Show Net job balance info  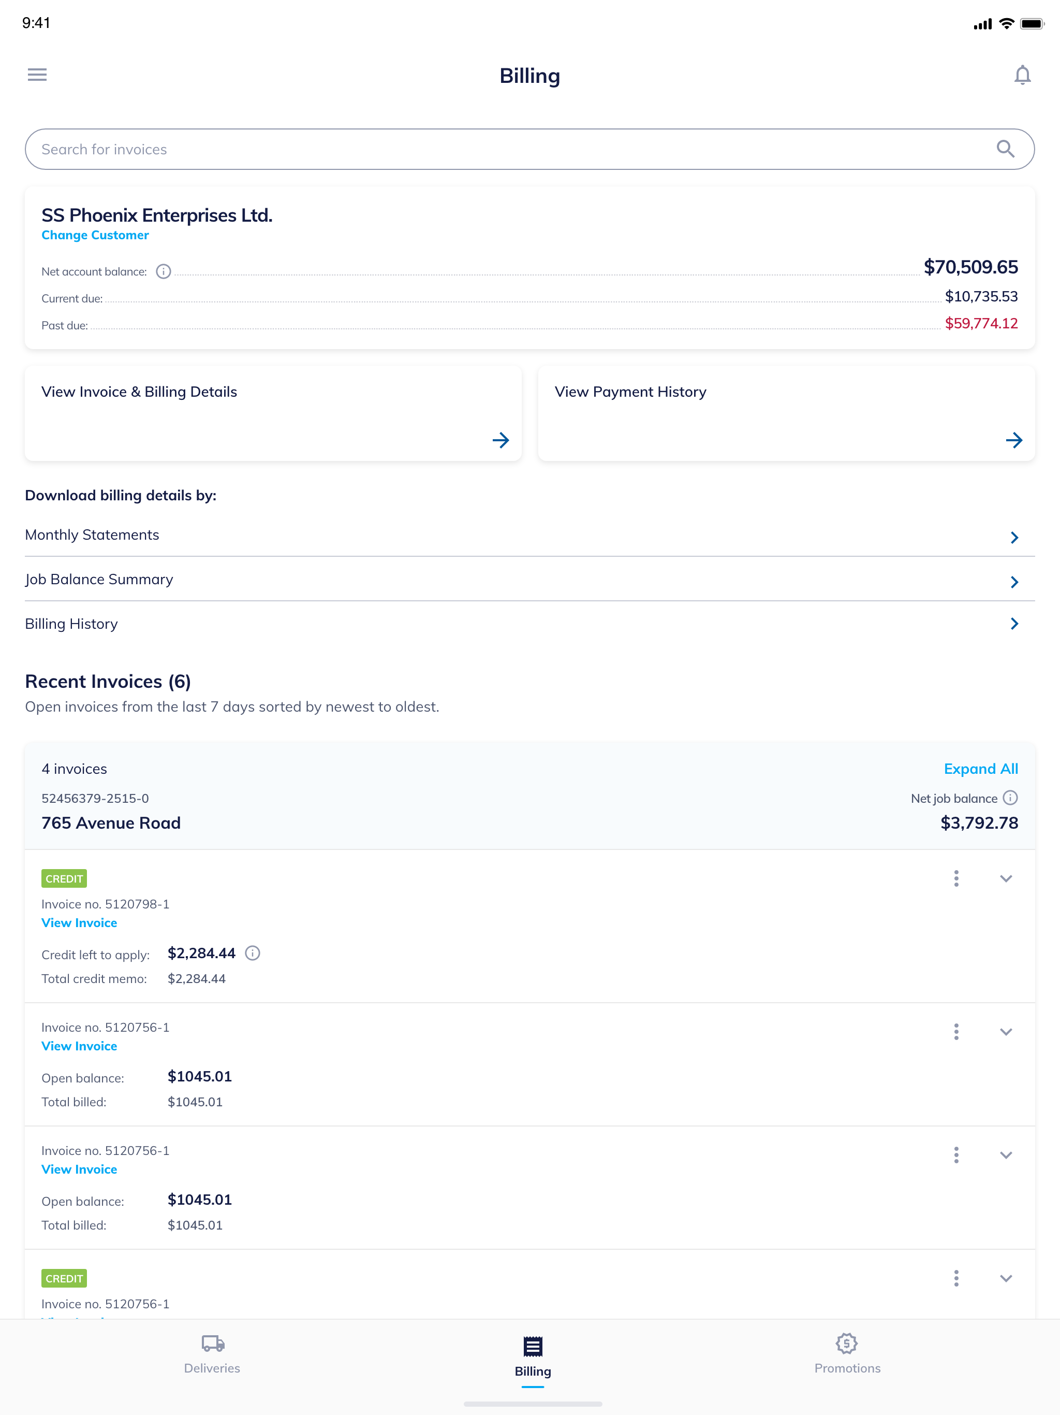pyautogui.click(x=1010, y=798)
